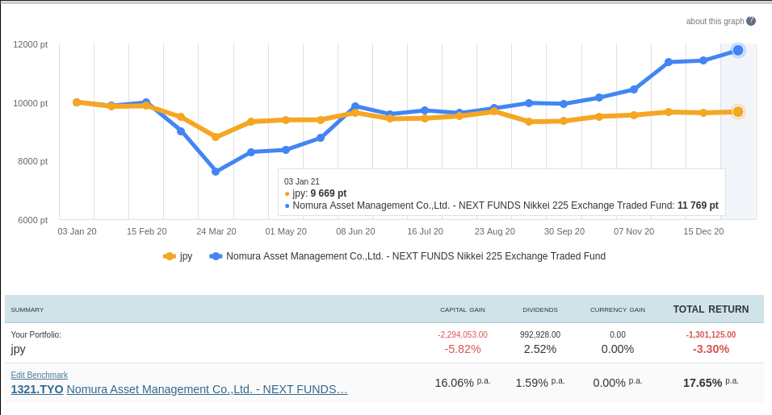The image size is (772, 415).
Task: Open the Edit Benchmark link
Action: [x=40, y=375]
